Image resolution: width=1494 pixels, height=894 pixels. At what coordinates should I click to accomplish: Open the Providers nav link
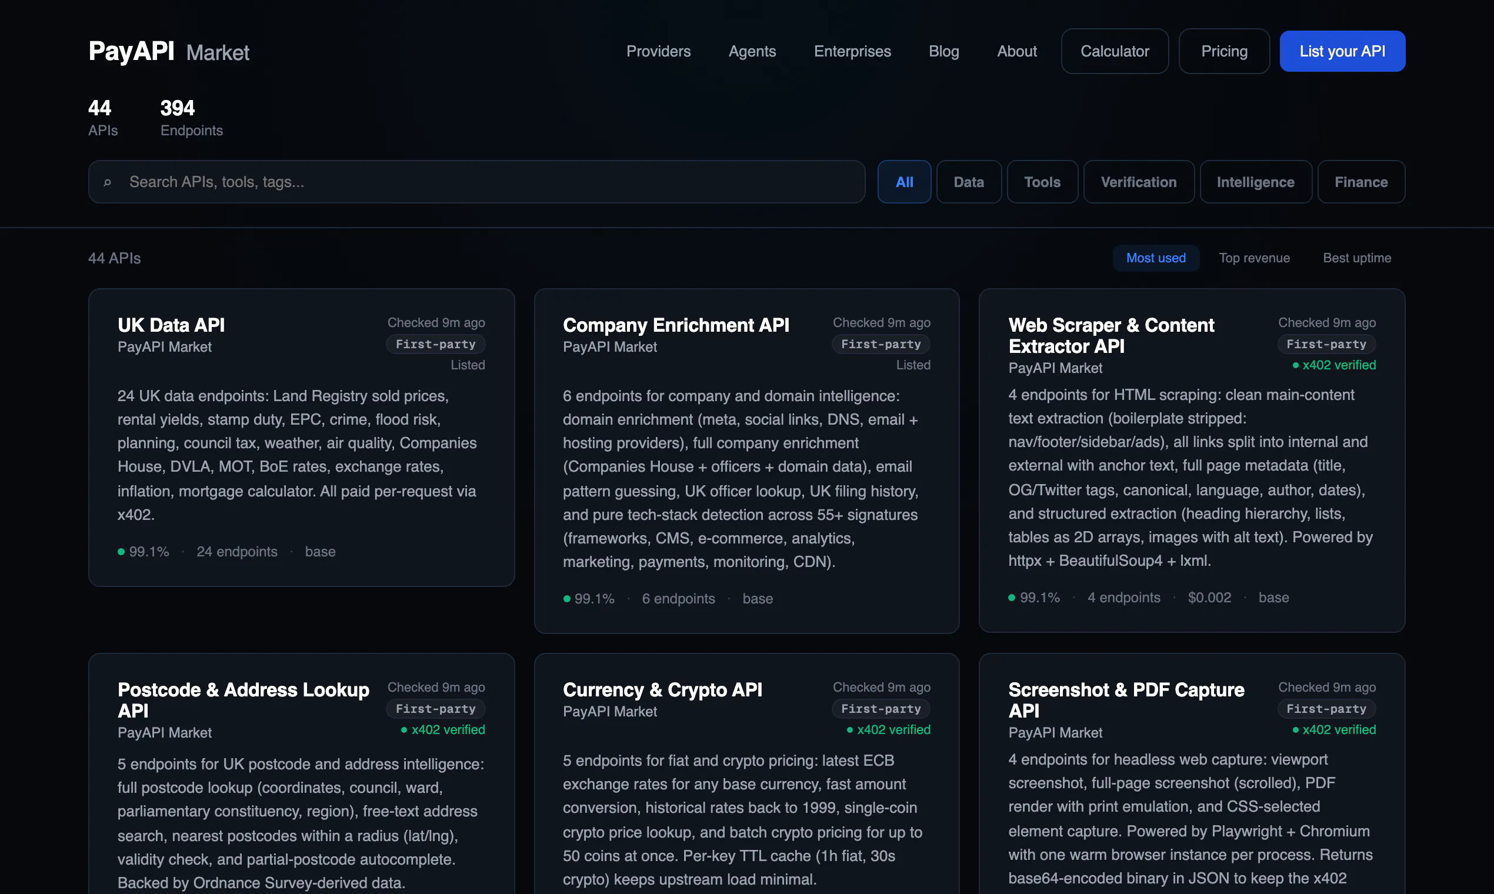point(658,51)
